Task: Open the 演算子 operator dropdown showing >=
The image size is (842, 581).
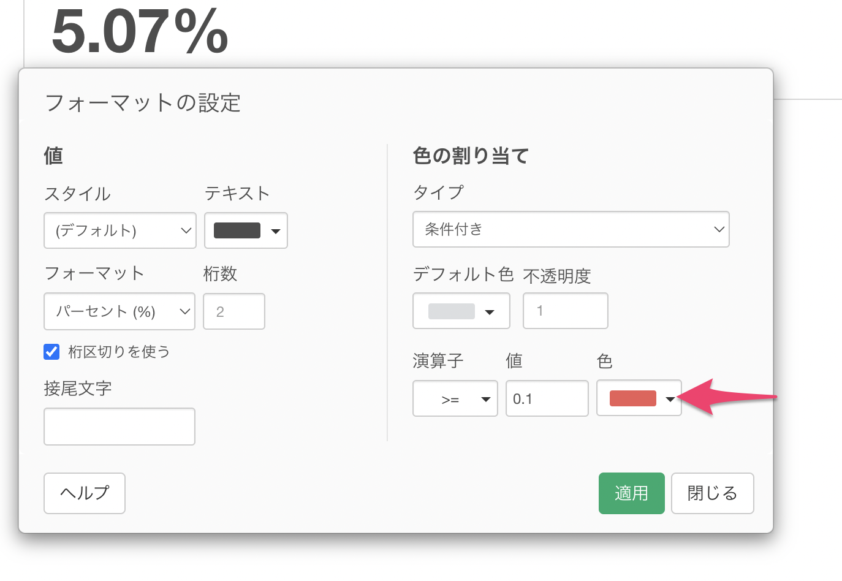Action: coord(455,399)
